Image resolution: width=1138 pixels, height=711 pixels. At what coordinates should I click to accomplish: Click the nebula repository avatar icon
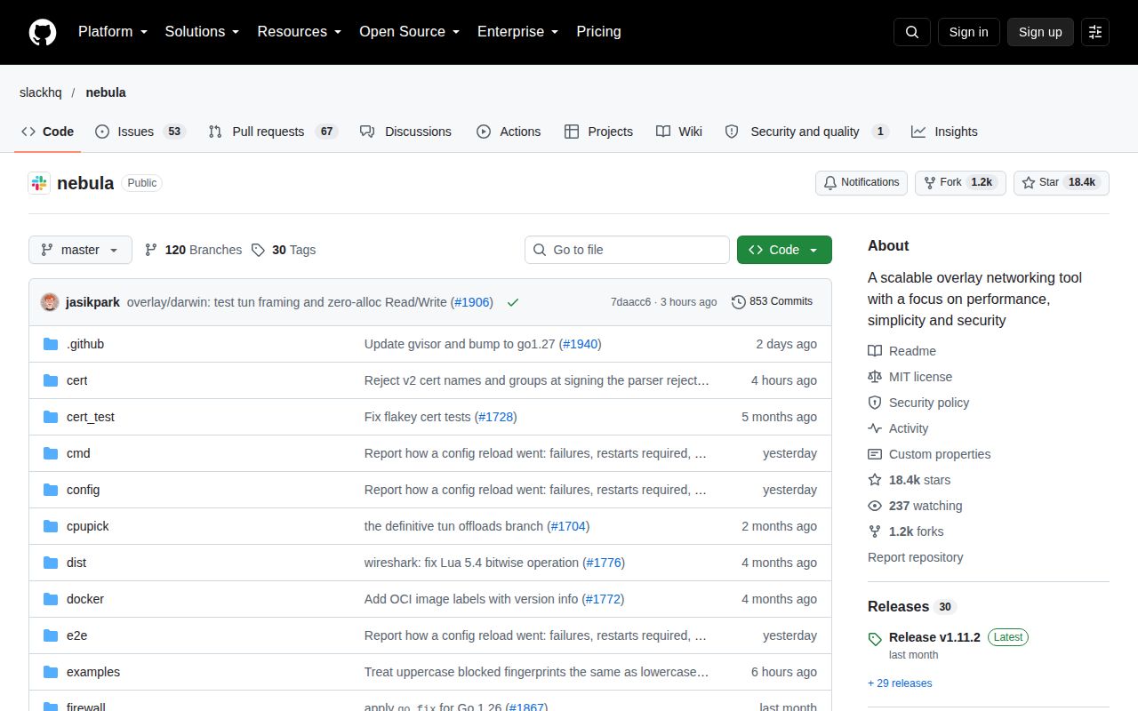pos(39,183)
